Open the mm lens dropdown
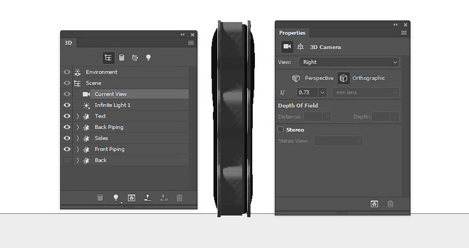 pyautogui.click(x=365, y=92)
